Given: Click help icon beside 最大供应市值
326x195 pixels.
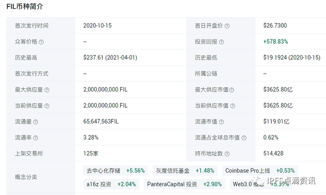Looking at the screenshot, I should point(231,90).
